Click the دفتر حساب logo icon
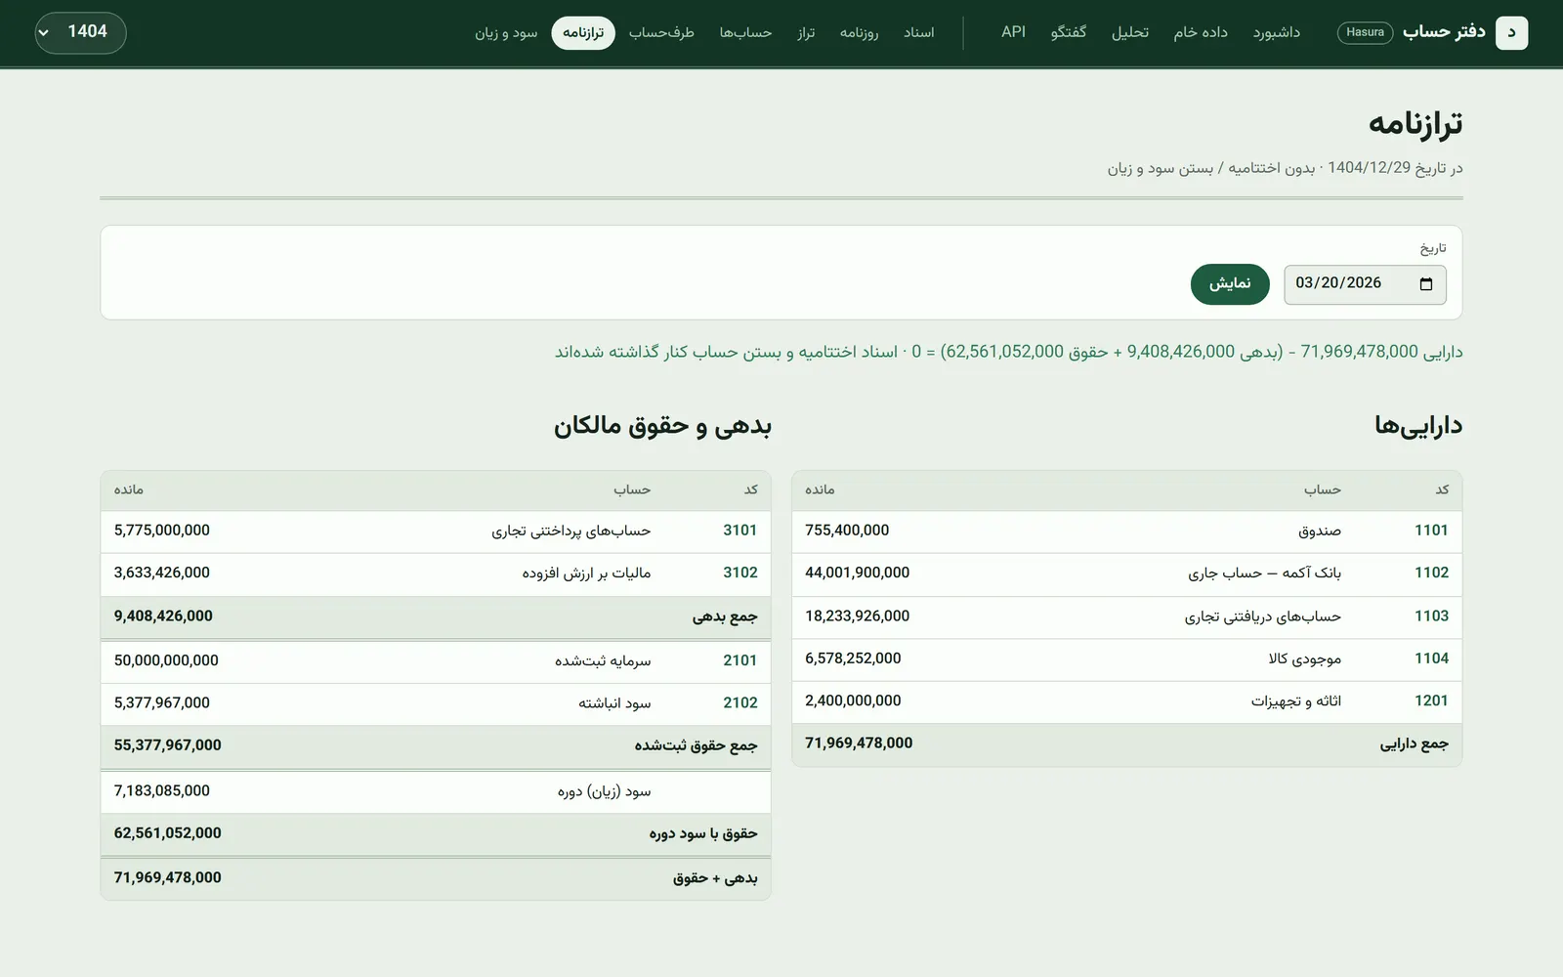Image resolution: width=1563 pixels, height=977 pixels. coord(1511,32)
